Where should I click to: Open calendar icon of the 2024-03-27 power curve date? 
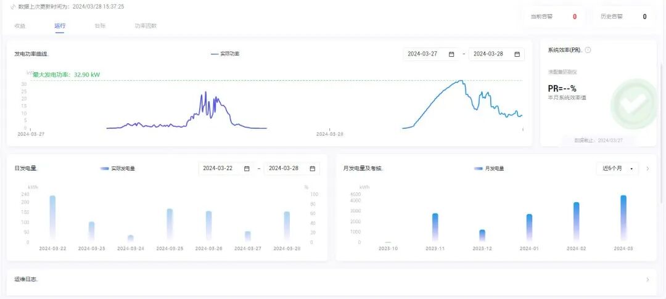pos(451,54)
